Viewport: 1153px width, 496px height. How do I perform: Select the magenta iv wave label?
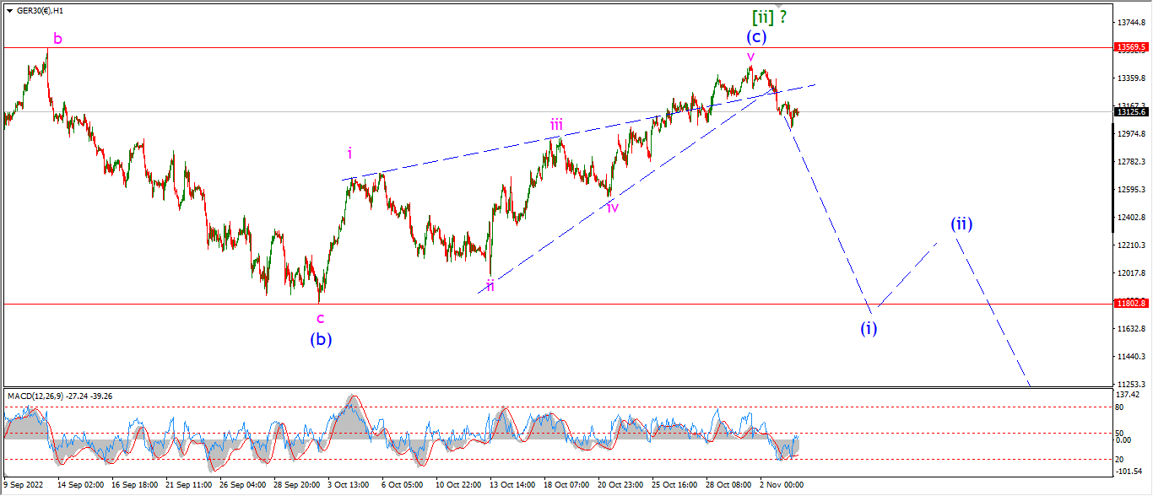[613, 207]
